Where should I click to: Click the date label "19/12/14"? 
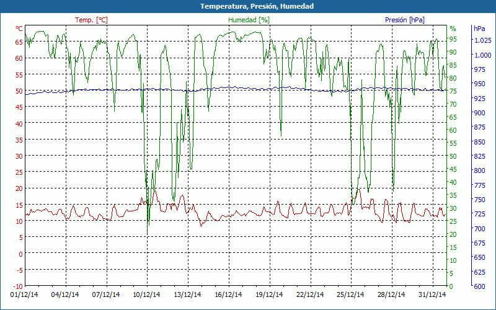[269, 294]
